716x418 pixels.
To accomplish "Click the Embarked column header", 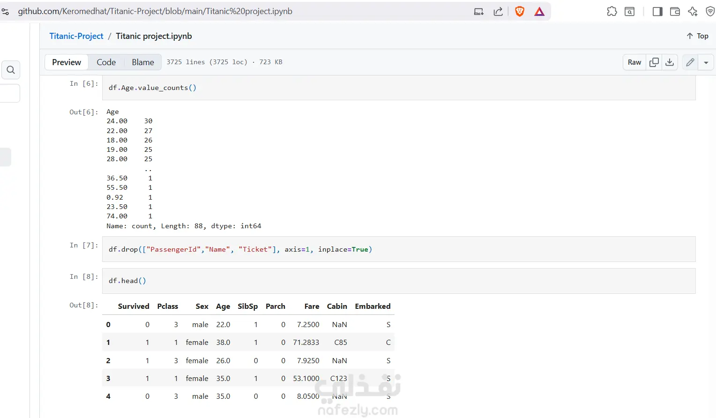I will tap(373, 306).
